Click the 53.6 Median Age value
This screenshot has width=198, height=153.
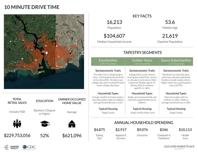(x=170, y=22)
